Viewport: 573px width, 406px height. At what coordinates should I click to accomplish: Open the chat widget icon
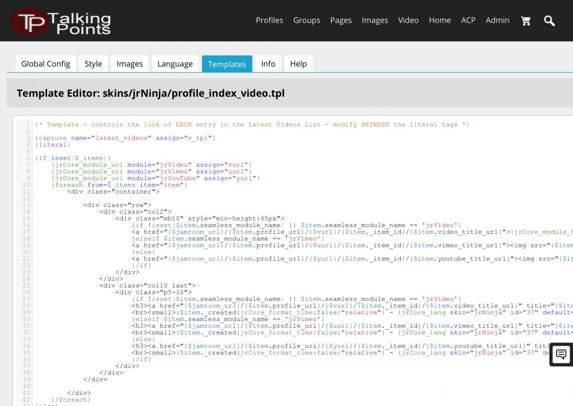[561, 355]
